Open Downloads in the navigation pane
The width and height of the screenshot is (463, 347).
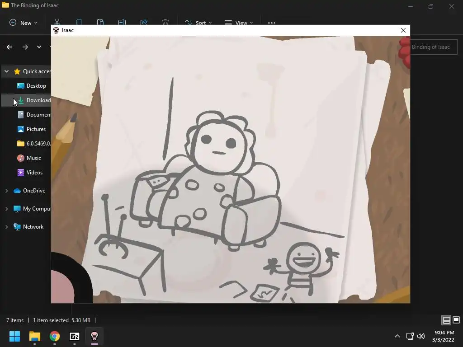point(34,100)
